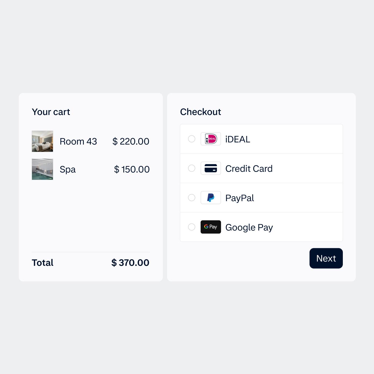Click the Checkout panel title

201,112
